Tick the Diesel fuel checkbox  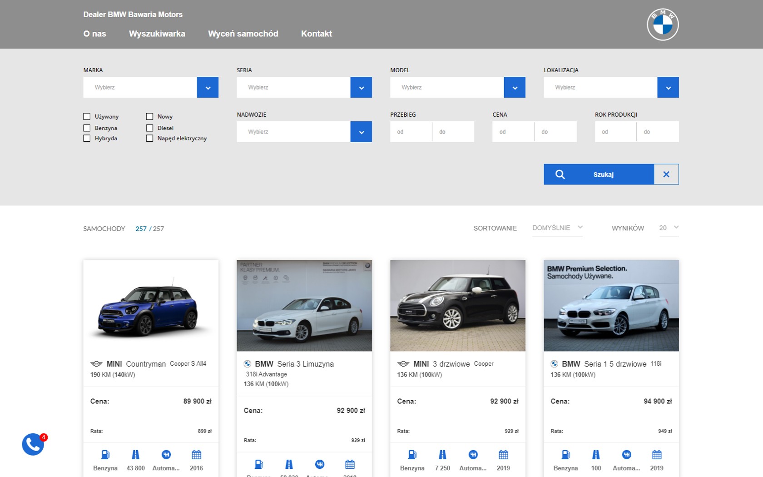149,128
